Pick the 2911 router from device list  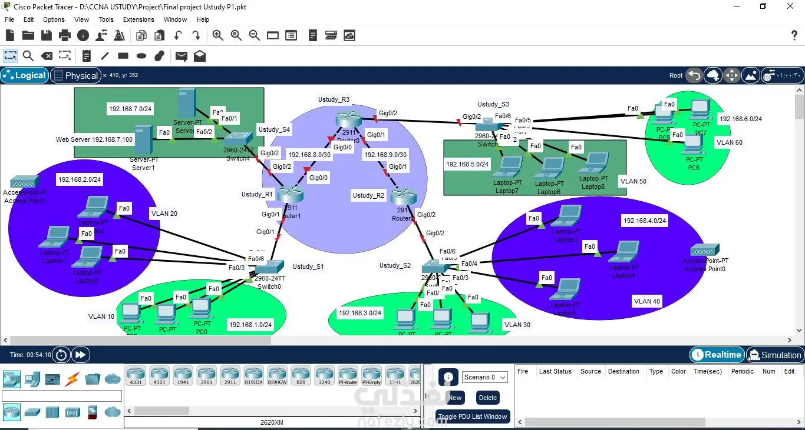[x=230, y=376]
